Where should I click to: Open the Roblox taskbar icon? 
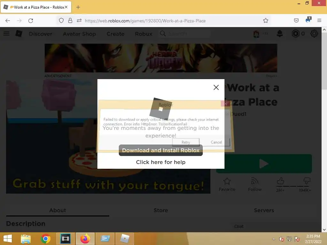(125, 239)
